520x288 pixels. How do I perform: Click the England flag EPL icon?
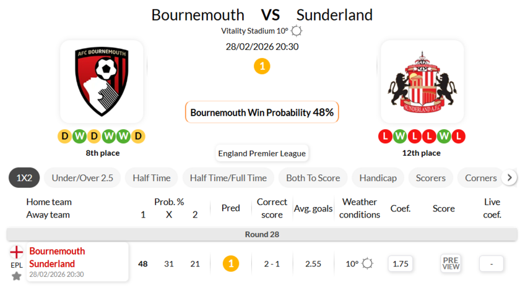click(x=17, y=252)
